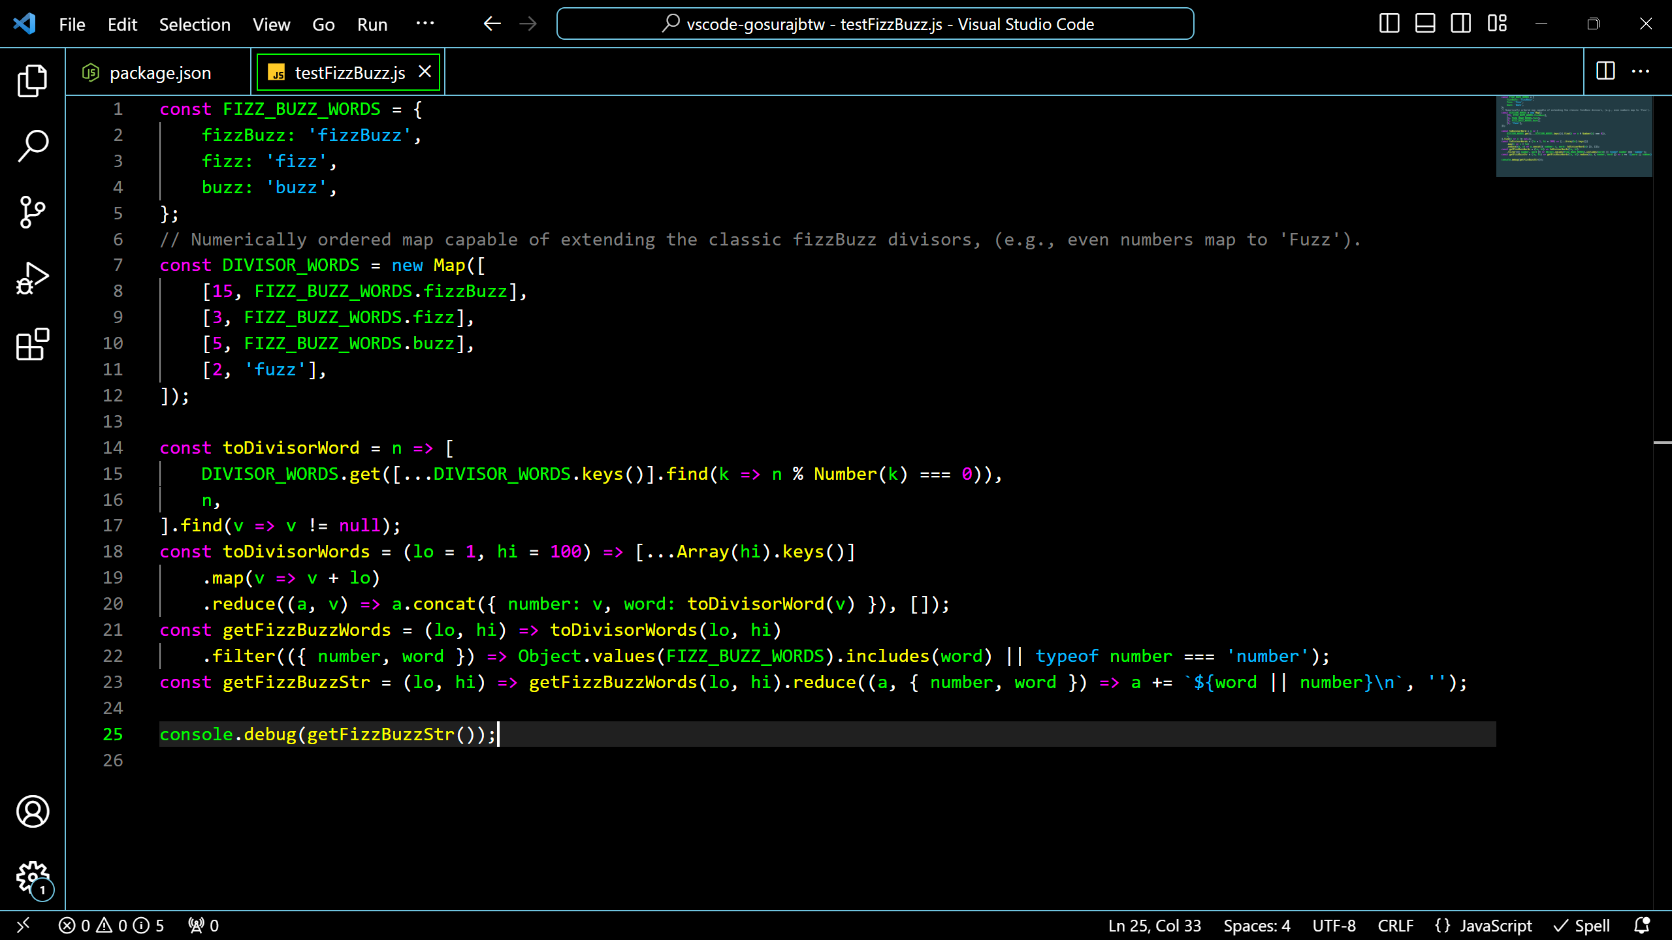Open the Search panel icon

point(32,145)
